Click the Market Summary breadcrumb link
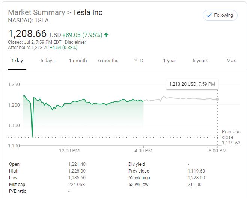The image size is (247, 198). pyautogui.click(x=36, y=12)
